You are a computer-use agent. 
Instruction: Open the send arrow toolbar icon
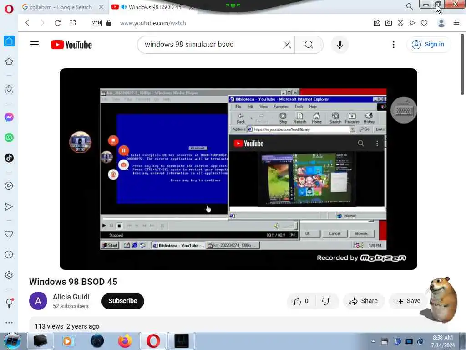pyautogui.click(x=412, y=23)
